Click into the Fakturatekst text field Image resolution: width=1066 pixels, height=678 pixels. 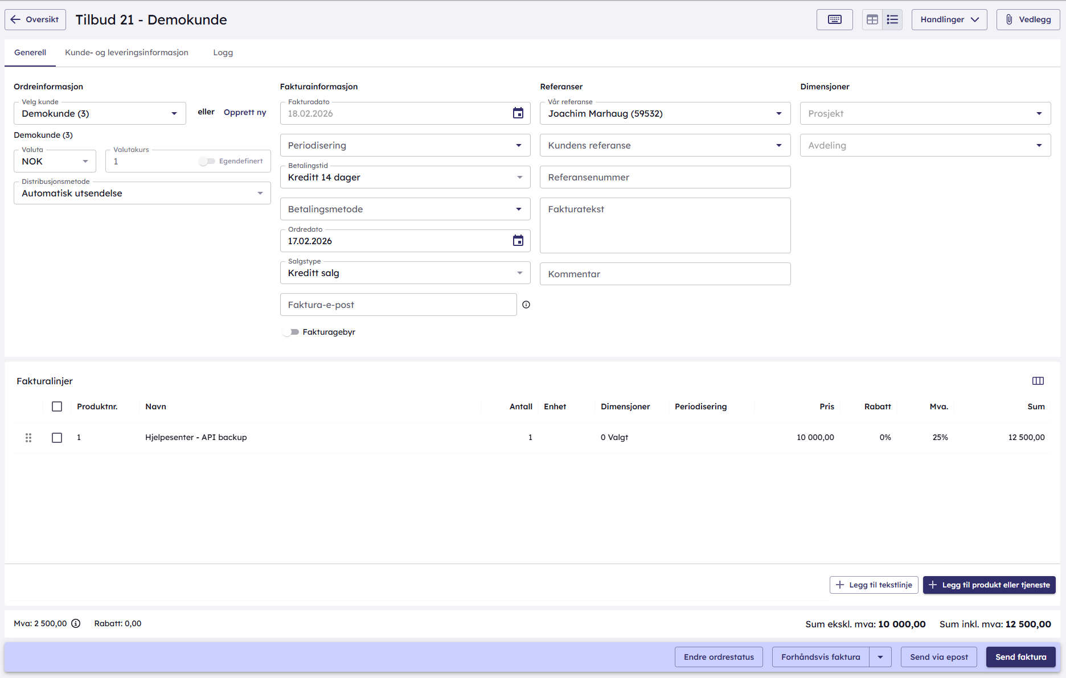665,225
